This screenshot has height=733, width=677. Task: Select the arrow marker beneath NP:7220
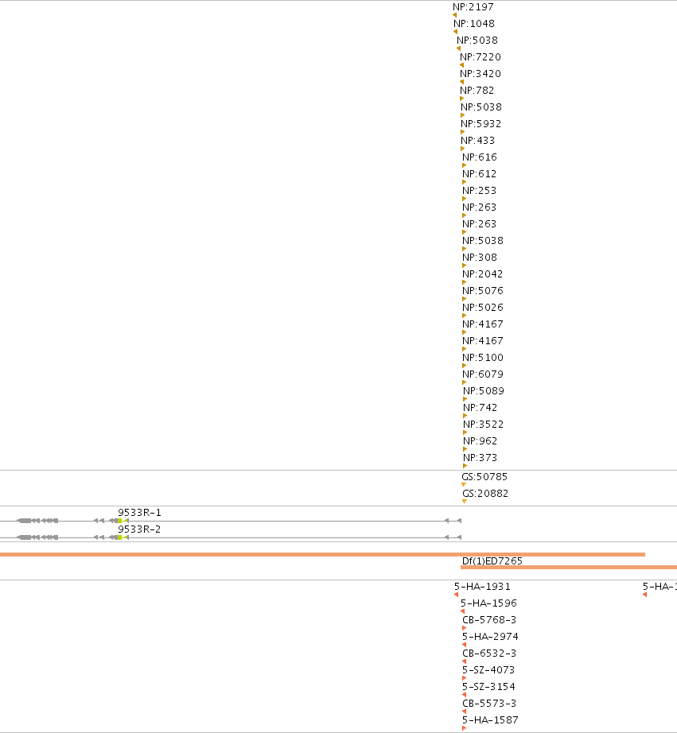(461, 65)
